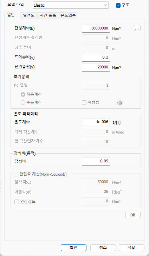Screen dimensions: 149x256
Task: Expand the 모델 타입 Elastic dropdown
Action: click(x=71, y=5)
